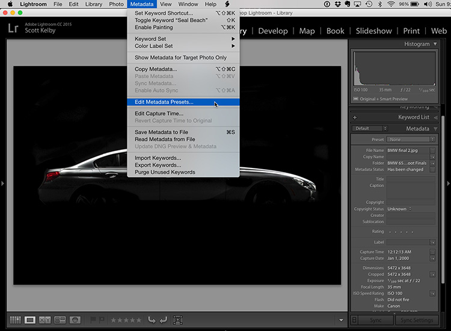Collapse the Histogram panel
The width and height of the screenshot is (451, 331).
[x=435, y=44]
